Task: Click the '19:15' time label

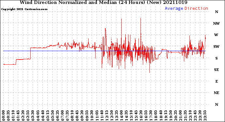Action: [x=166, y=115]
